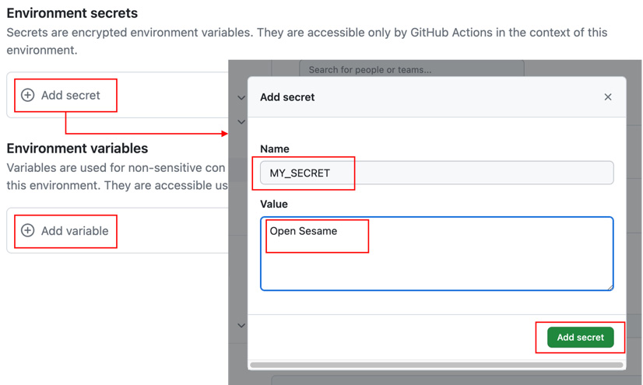Viewport: 643px width, 385px height.
Task: Click the Value textarea resize grip corner
Action: coord(610,288)
